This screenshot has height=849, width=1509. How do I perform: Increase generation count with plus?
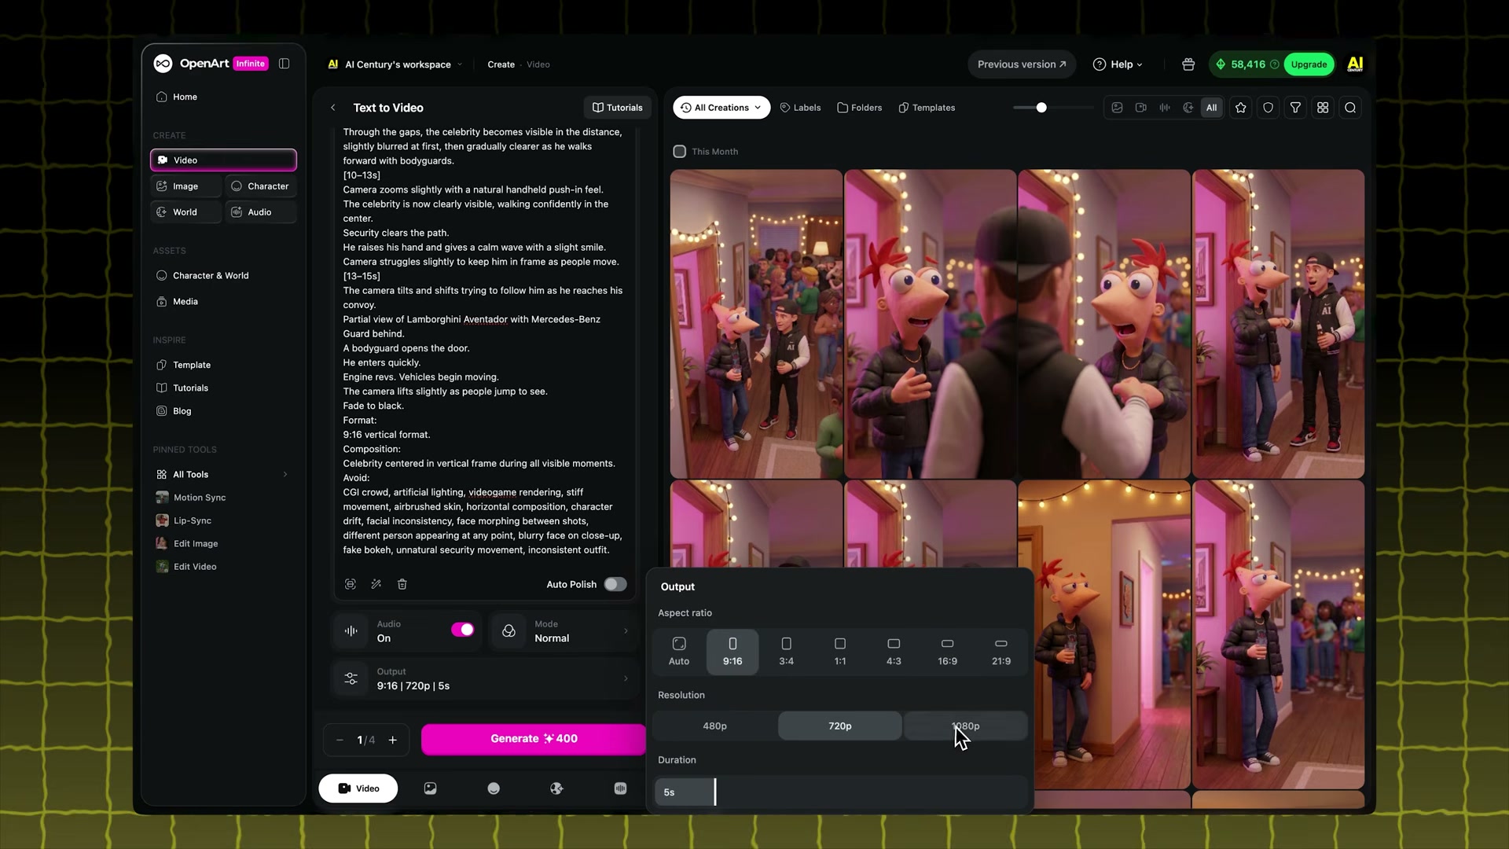[393, 740]
